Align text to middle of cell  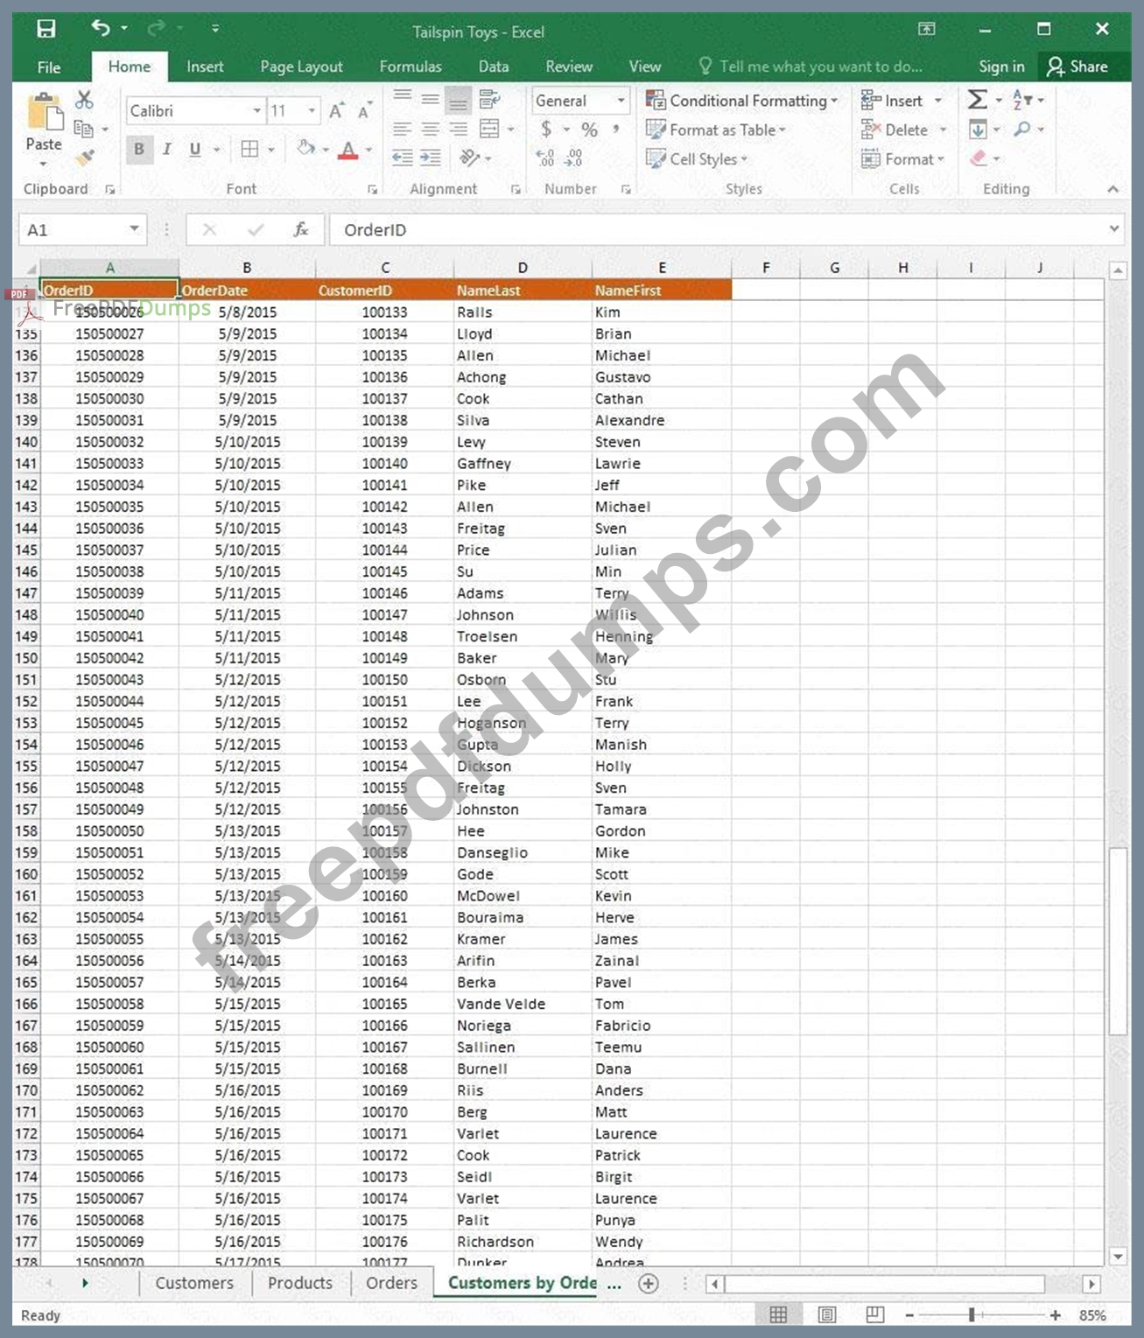click(x=430, y=100)
